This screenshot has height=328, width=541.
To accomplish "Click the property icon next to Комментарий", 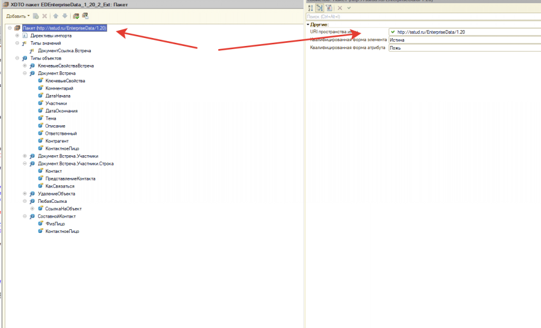I will [40, 88].
